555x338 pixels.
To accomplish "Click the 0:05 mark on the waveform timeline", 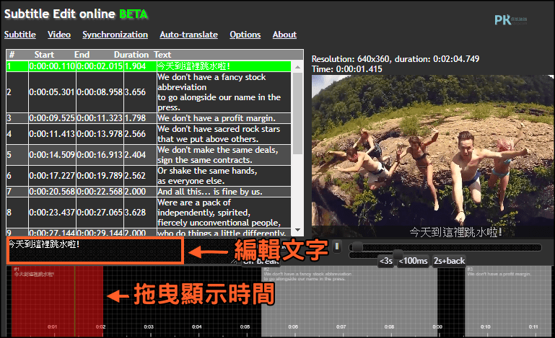I will 245,326.
